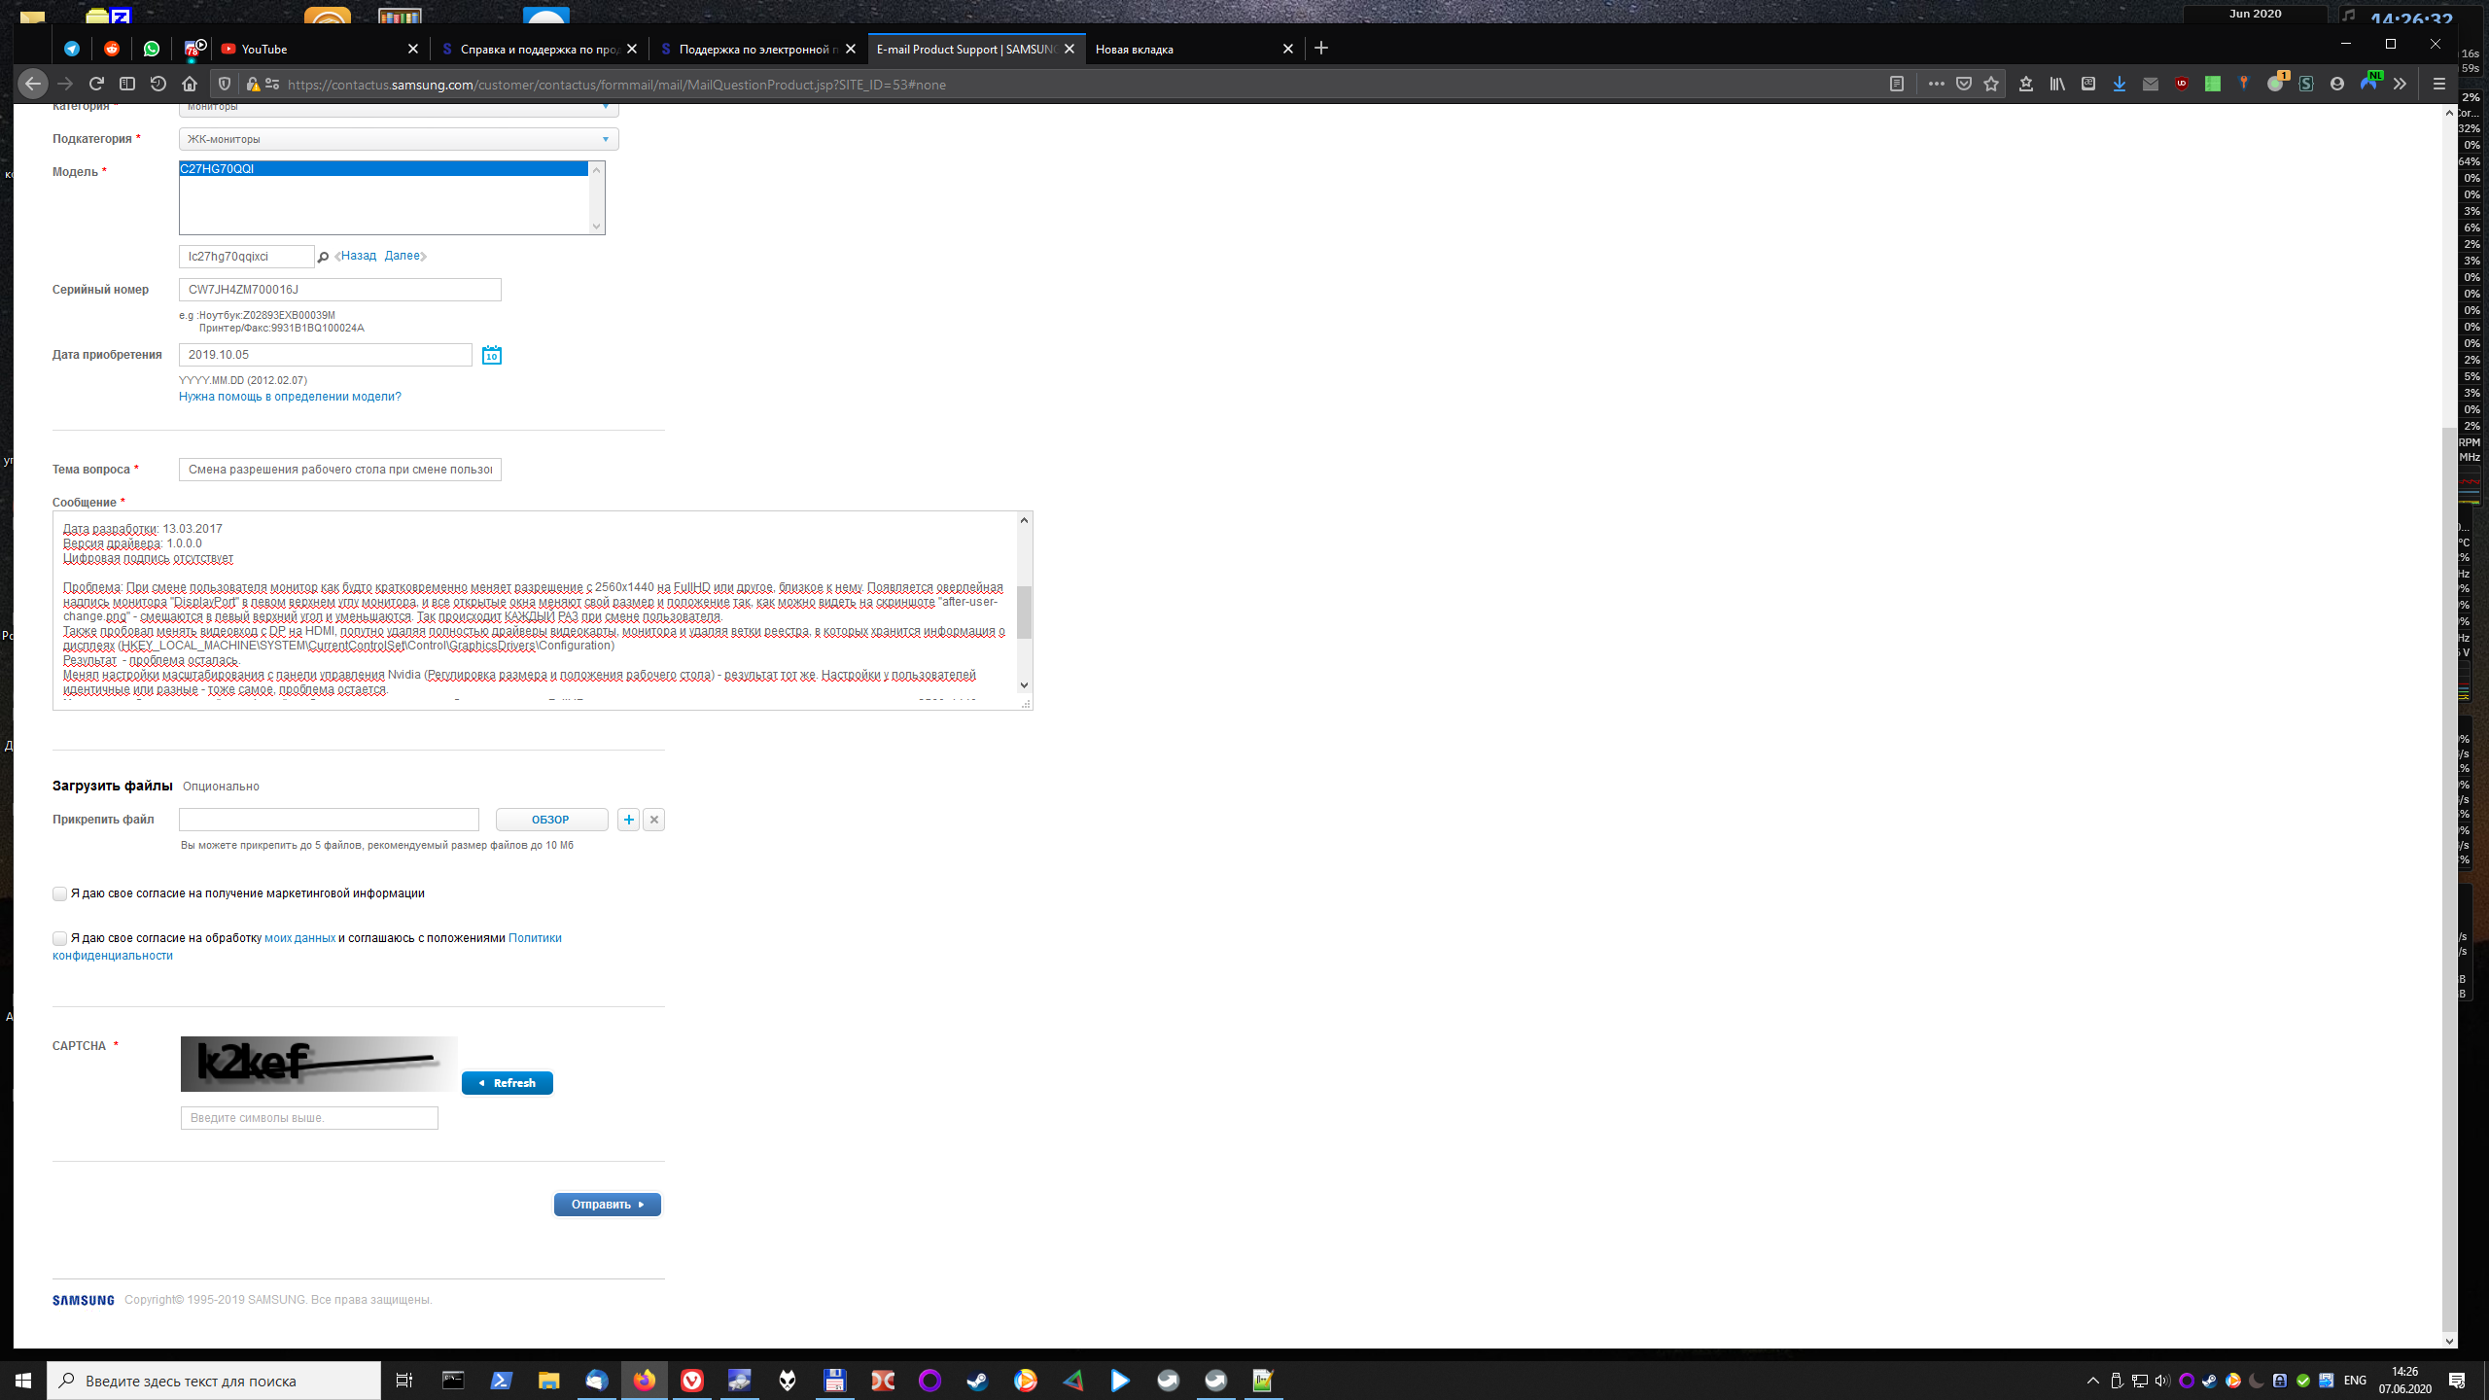
Task: Open a new browser tab with plus
Action: coord(1321,48)
